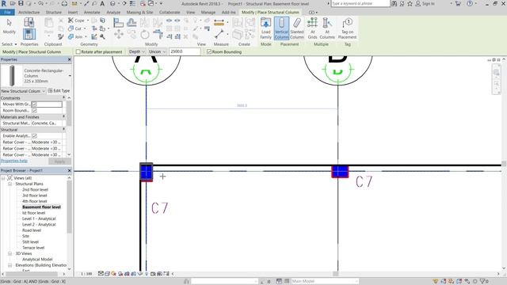Select the Offset tool in Modify panel
Image resolution: width=507 pixels, height=285 pixels.
[132, 23]
